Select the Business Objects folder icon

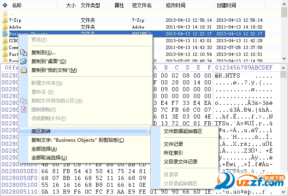tap(5, 34)
